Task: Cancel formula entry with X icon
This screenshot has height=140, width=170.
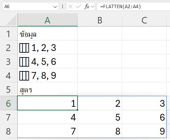Action: tap(70, 6)
